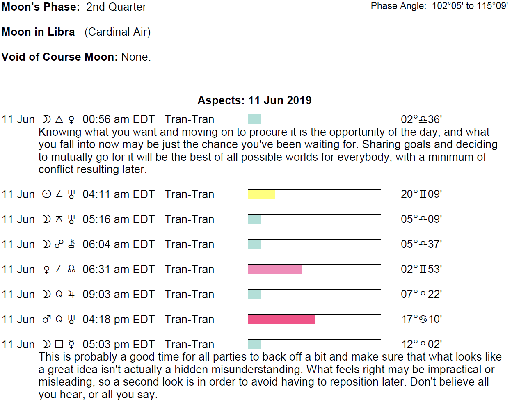Click the yellow strength bar for Sun-Uranus aspect
Screen dimensions: 512x402
coord(261,194)
